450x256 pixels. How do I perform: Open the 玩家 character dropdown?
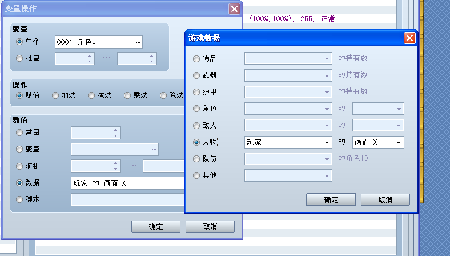[x=288, y=142]
